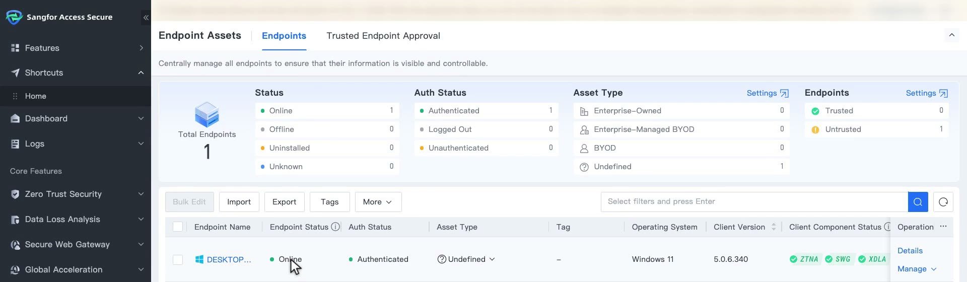Filter by BYOD asset type row
Image resolution: width=967 pixels, height=282 pixels.
click(x=681, y=148)
